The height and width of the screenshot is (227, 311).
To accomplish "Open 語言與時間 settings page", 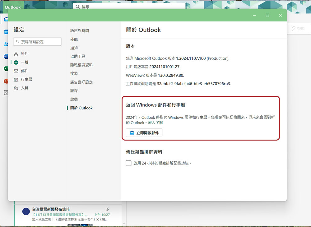I will (x=80, y=30).
